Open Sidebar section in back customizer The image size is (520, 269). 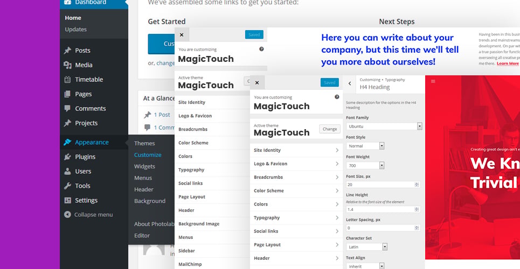coord(212,251)
